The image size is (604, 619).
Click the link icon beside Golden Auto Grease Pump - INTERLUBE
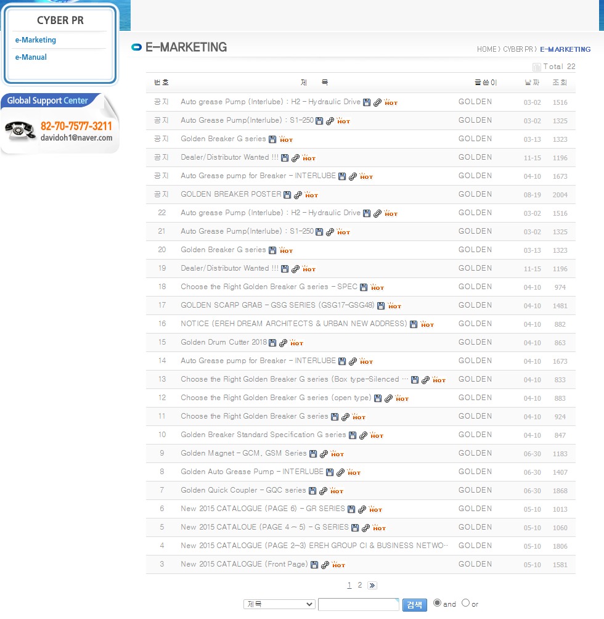tap(340, 472)
